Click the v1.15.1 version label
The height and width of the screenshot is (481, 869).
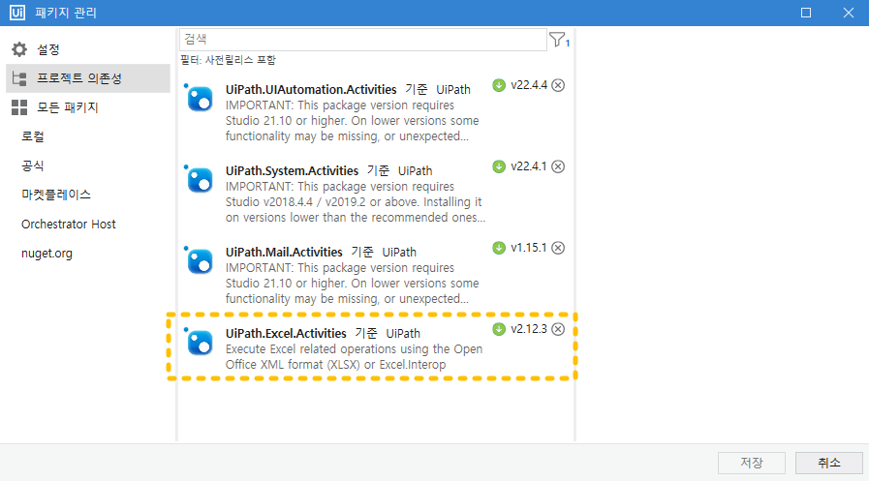click(x=529, y=248)
